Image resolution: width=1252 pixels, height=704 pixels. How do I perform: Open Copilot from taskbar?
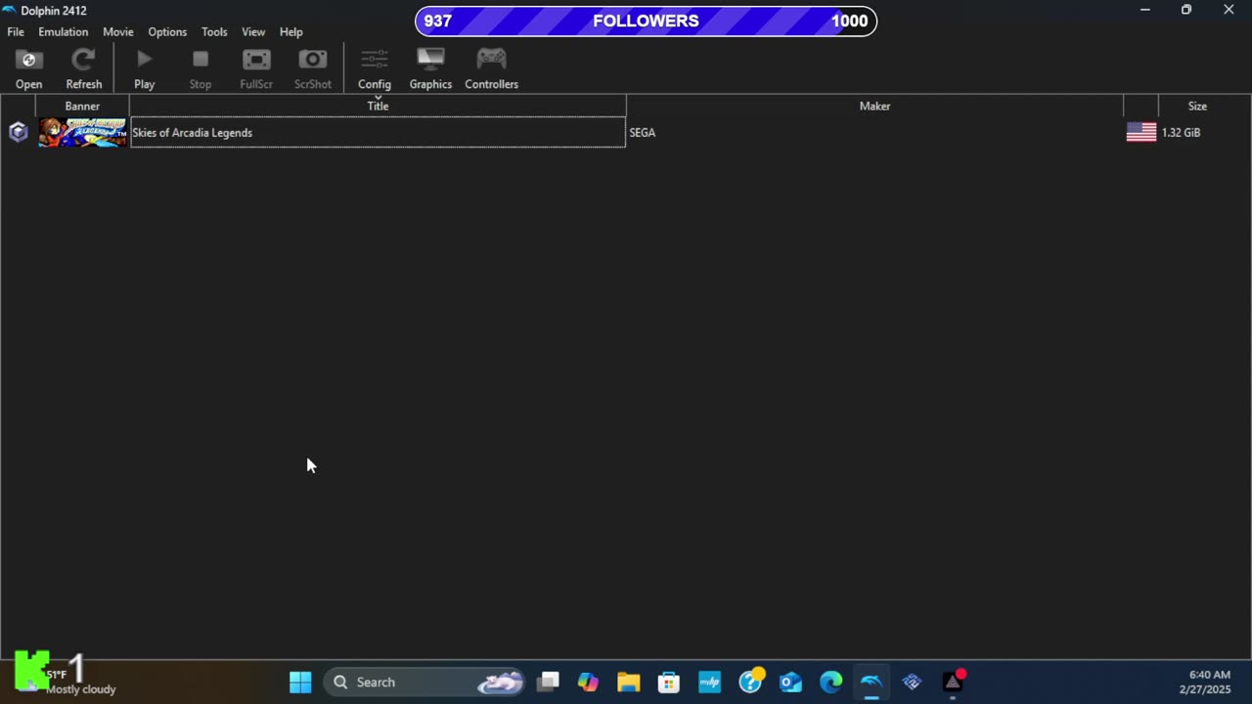pos(588,682)
